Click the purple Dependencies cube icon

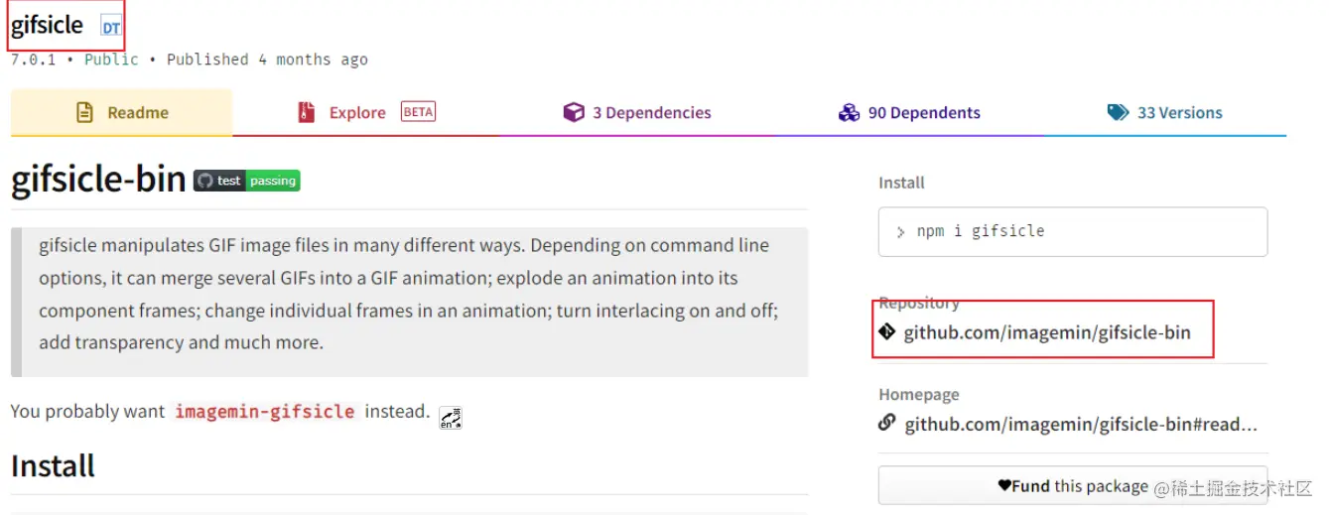[574, 112]
